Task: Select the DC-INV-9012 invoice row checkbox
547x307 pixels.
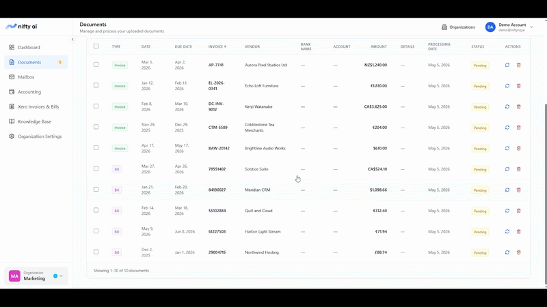Action: tap(96, 106)
